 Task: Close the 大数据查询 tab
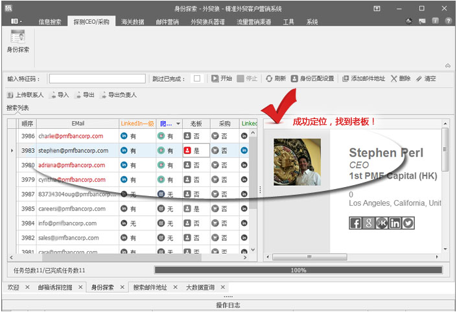pyautogui.click(x=222, y=287)
